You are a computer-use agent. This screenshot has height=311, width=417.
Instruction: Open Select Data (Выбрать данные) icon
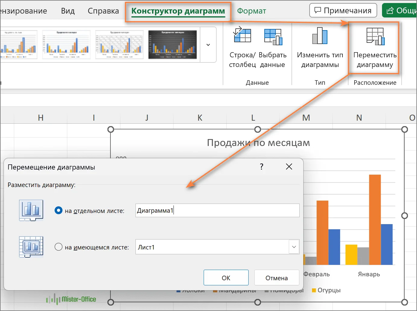click(x=273, y=37)
